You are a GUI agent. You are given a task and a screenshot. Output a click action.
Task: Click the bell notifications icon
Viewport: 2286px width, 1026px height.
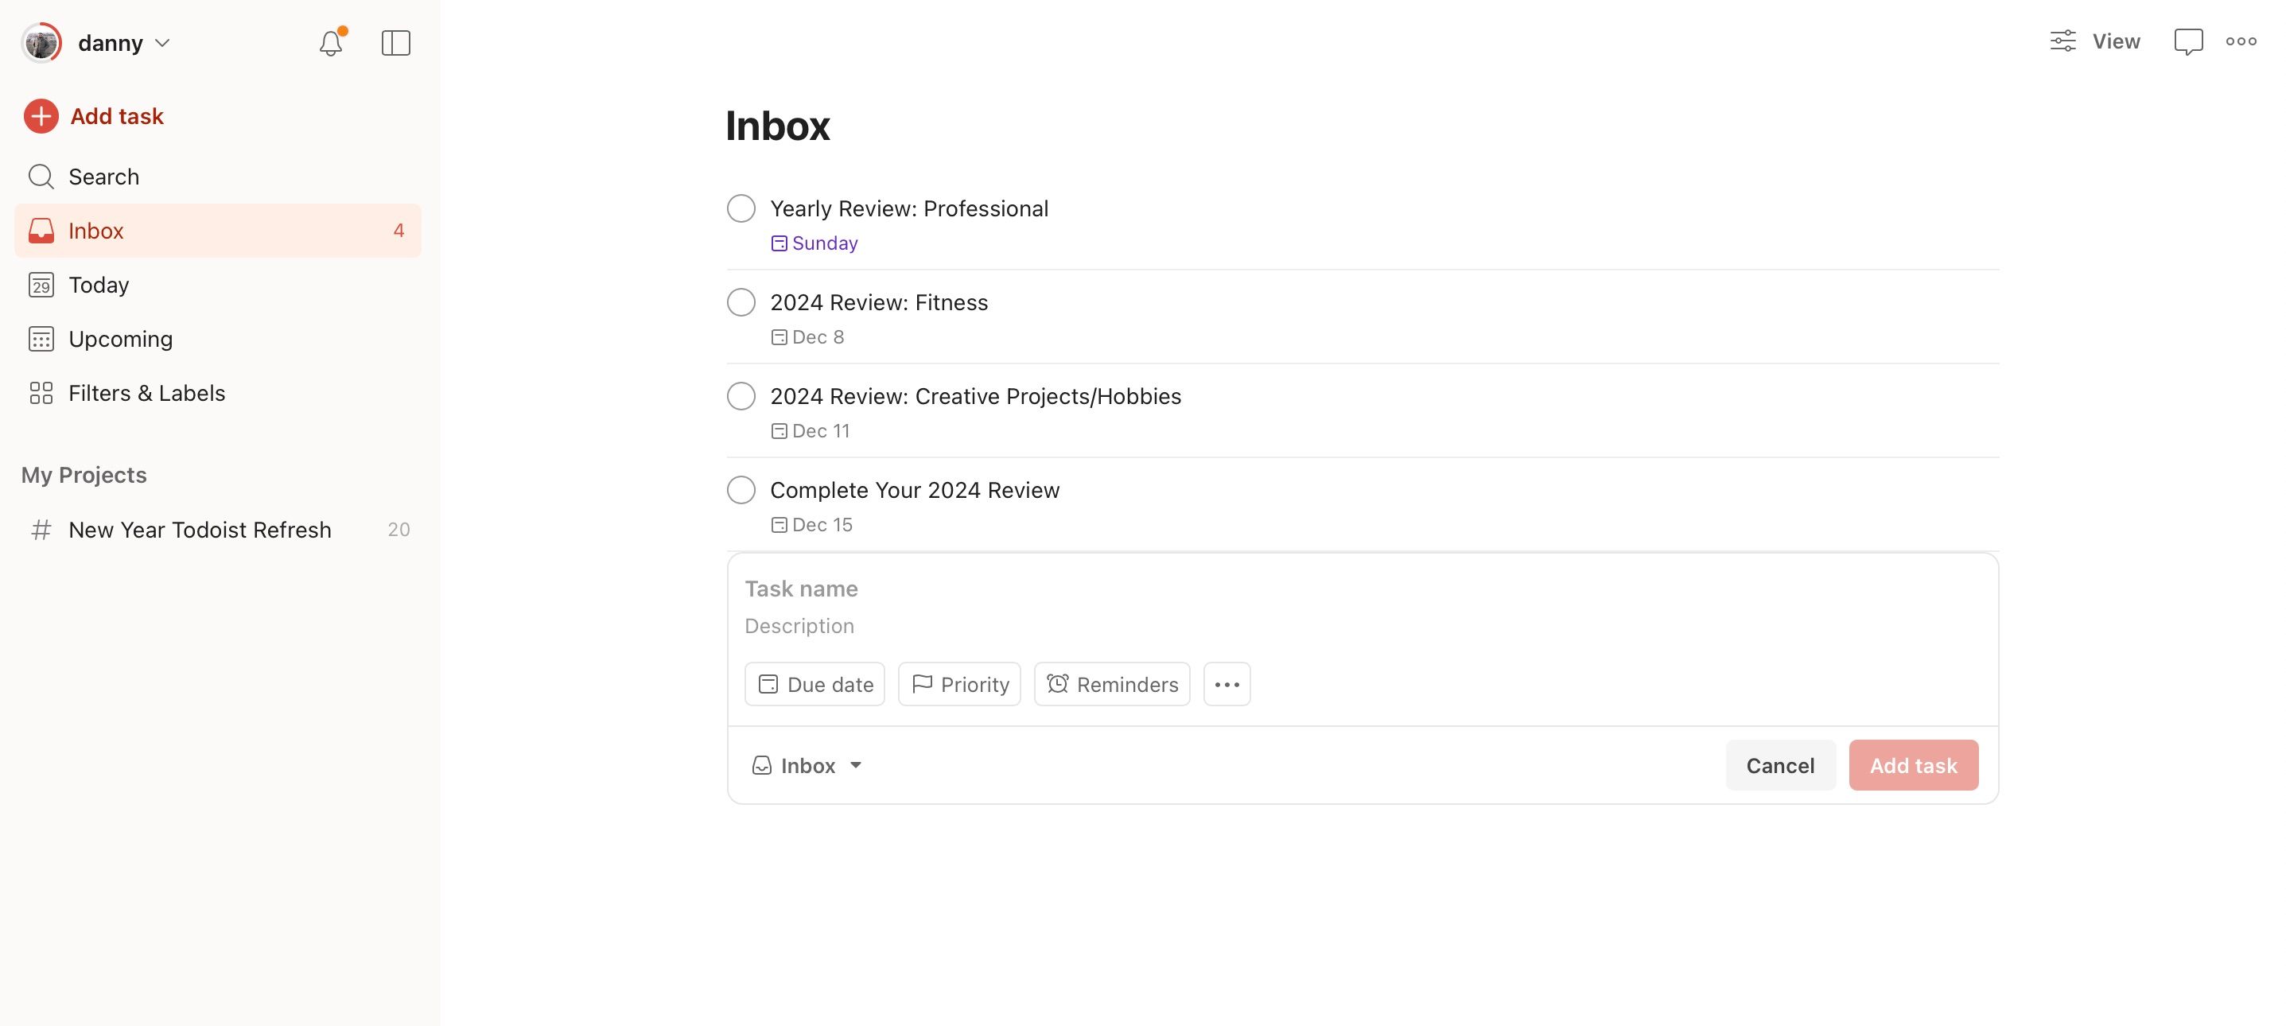329,41
